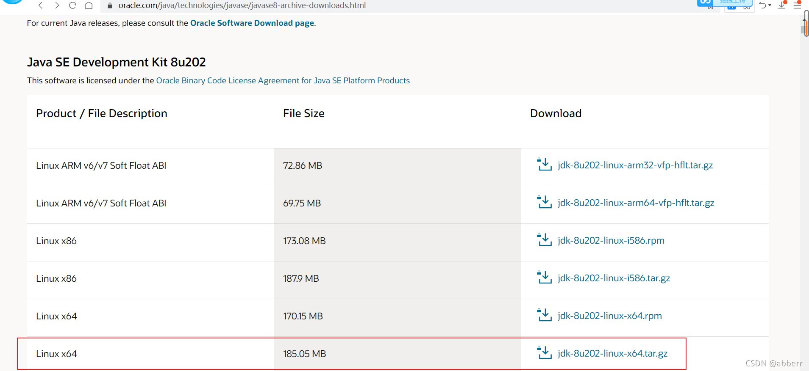Open the Oracle Software Download page link

point(252,23)
